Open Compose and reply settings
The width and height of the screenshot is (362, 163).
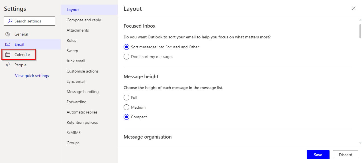[84, 20]
